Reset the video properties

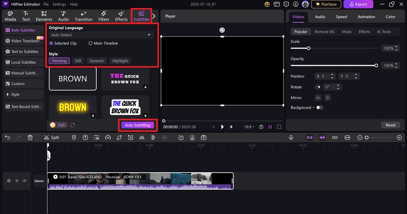point(390,125)
